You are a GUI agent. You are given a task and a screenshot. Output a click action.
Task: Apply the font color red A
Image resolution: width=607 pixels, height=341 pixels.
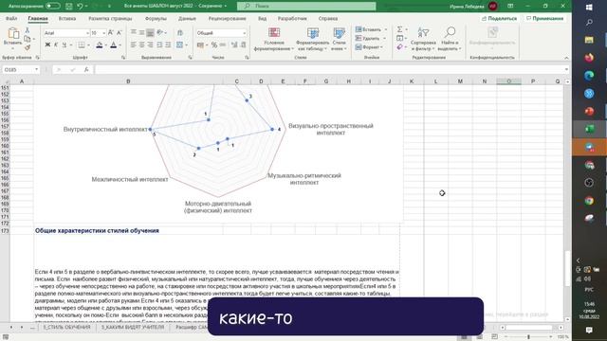(114, 45)
